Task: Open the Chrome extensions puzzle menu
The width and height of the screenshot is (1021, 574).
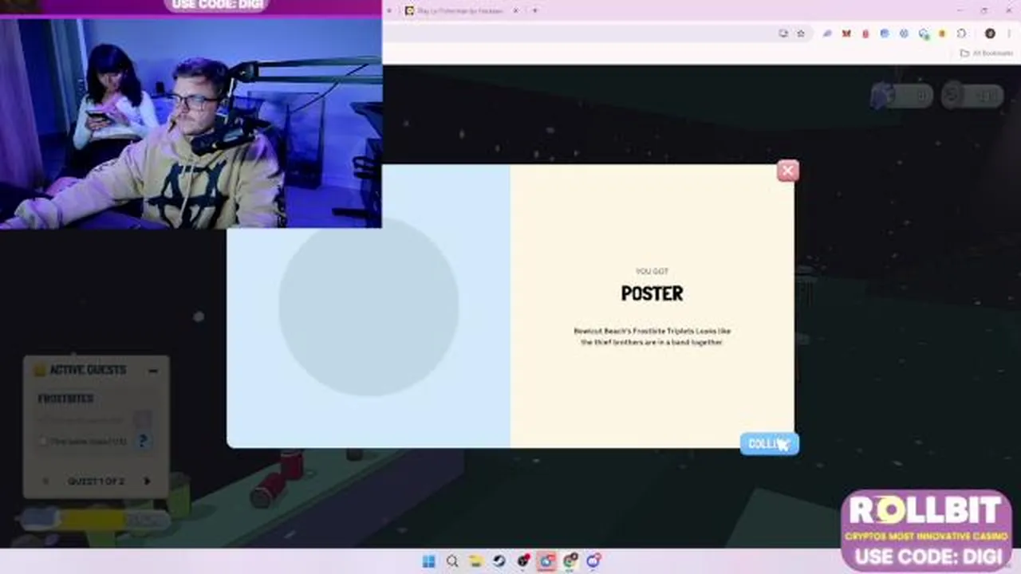Action: coord(961,33)
